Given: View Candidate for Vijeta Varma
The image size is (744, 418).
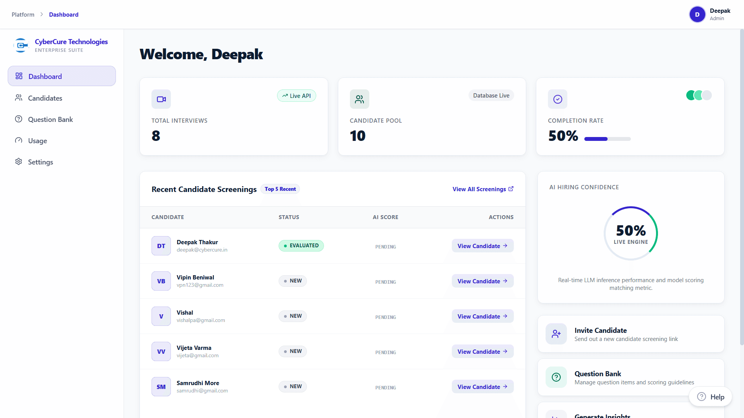Looking at the screenshot, I should (x=482, y=351).
